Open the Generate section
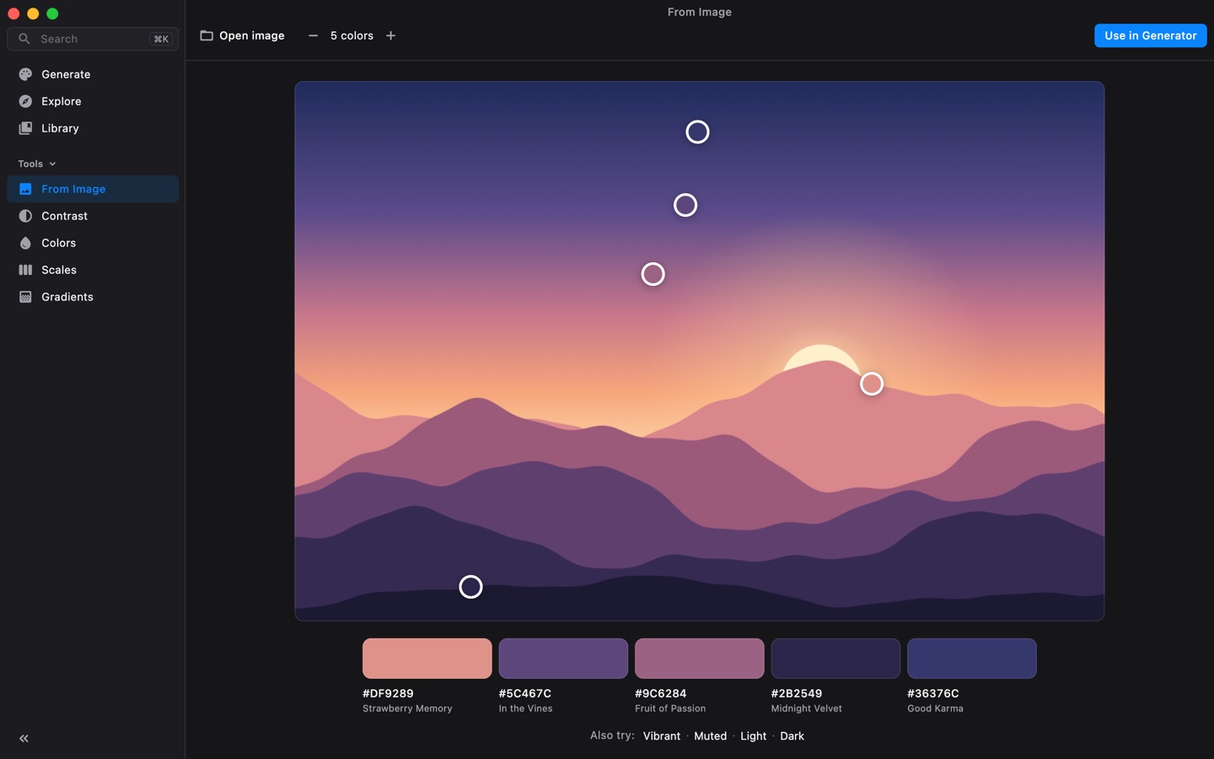Image resolution: width=1214 pixels, height=759 pixels. click(x=93, y=74)
